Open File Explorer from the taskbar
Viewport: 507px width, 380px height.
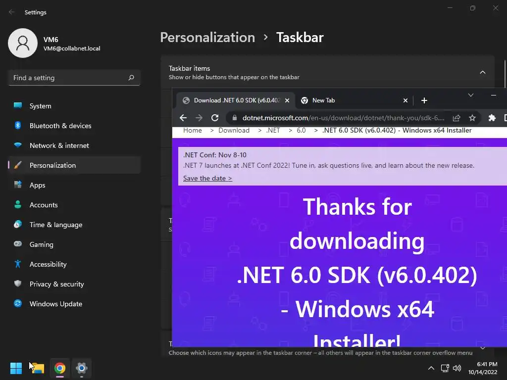(38, 368)
